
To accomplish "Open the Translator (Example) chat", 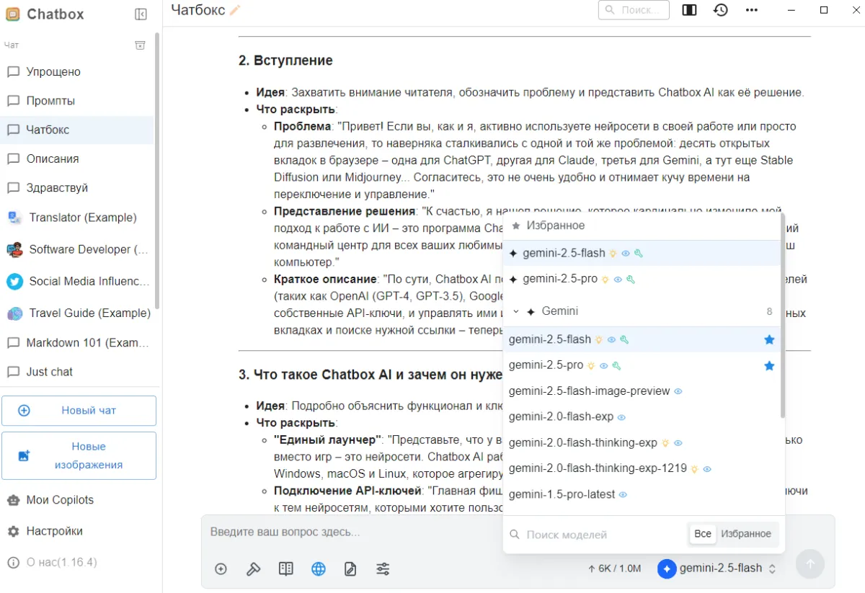I will [x=82, y=218].
